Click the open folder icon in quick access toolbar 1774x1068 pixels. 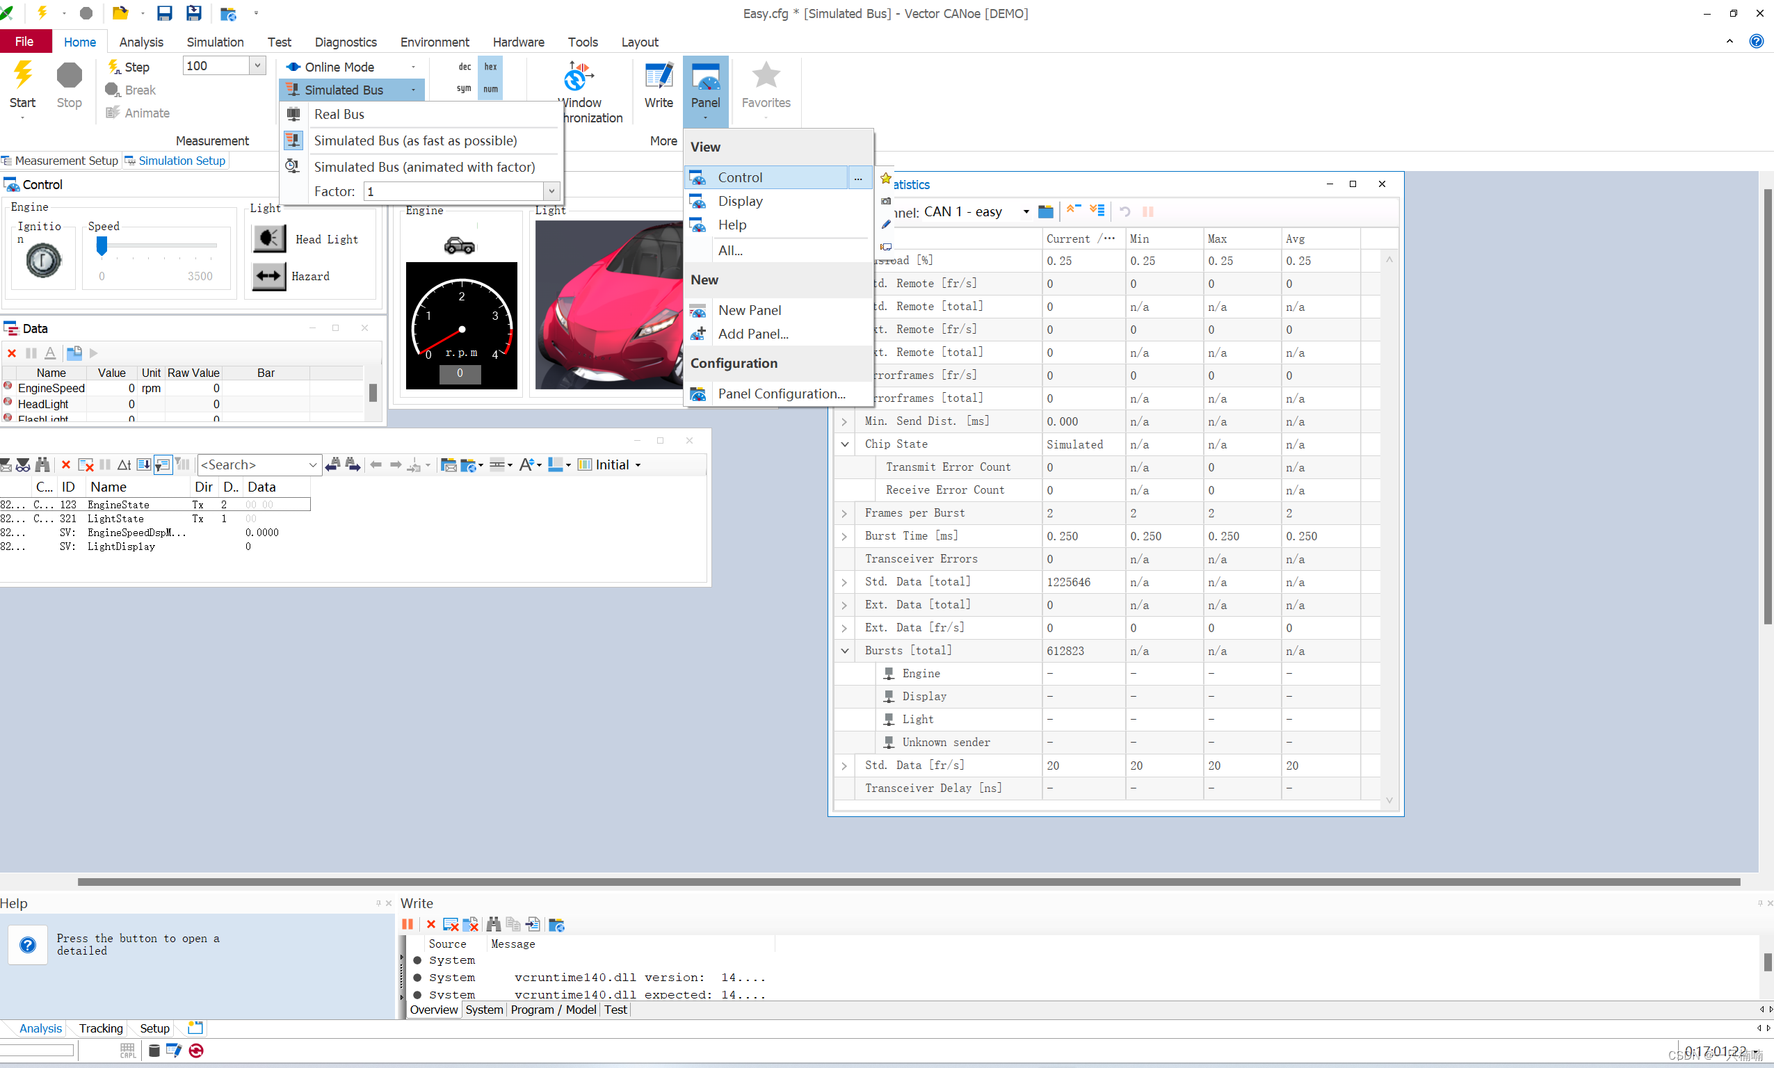point(120,13)
